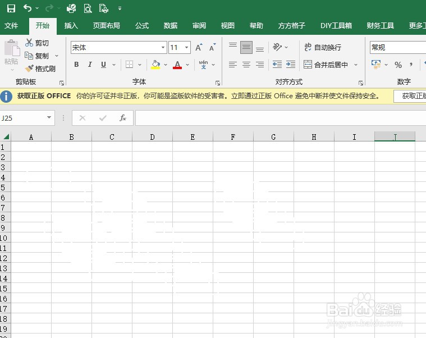Apply the red font color A
Viewport: 426px width, 338px height.
[x=177, y=65]
